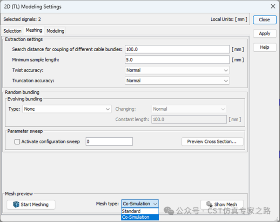Click the 'Parameter sweep' group title
280x222 pixels.
coord(25,131)
